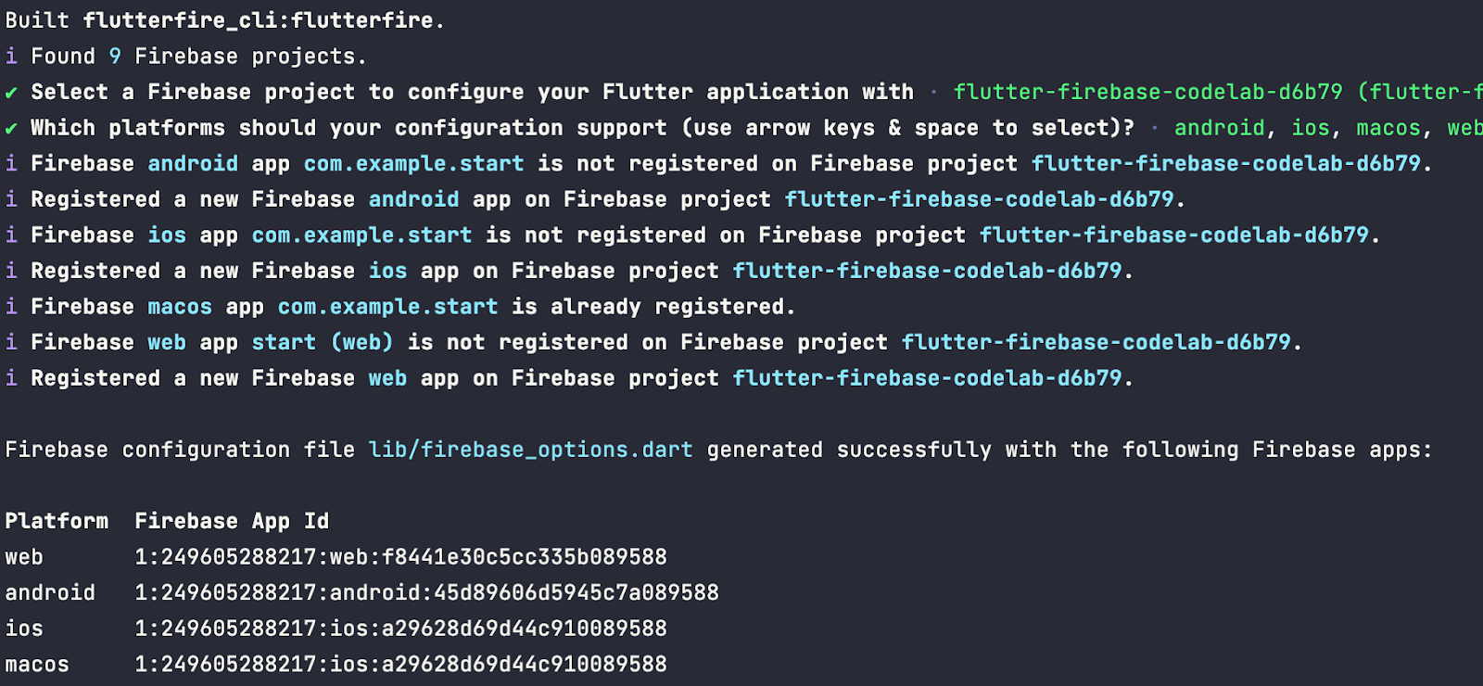Click the Firebase App Id in the macos row
This screenshot has height=686, width=1483.
click(400, 665)
